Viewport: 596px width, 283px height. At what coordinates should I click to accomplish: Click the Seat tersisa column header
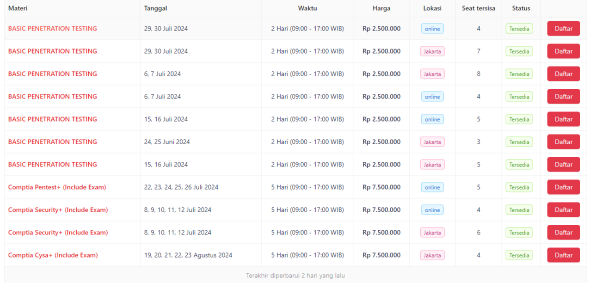coord(479,8)
